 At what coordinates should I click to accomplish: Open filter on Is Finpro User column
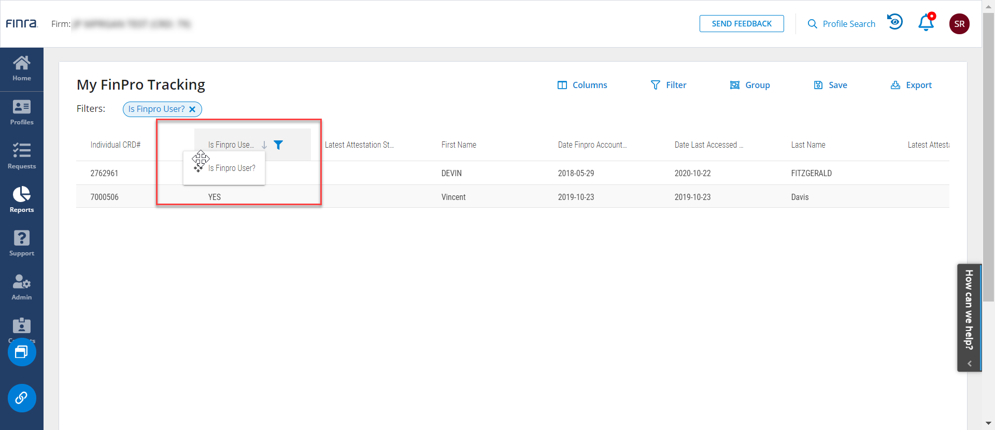tap(278, 145)
